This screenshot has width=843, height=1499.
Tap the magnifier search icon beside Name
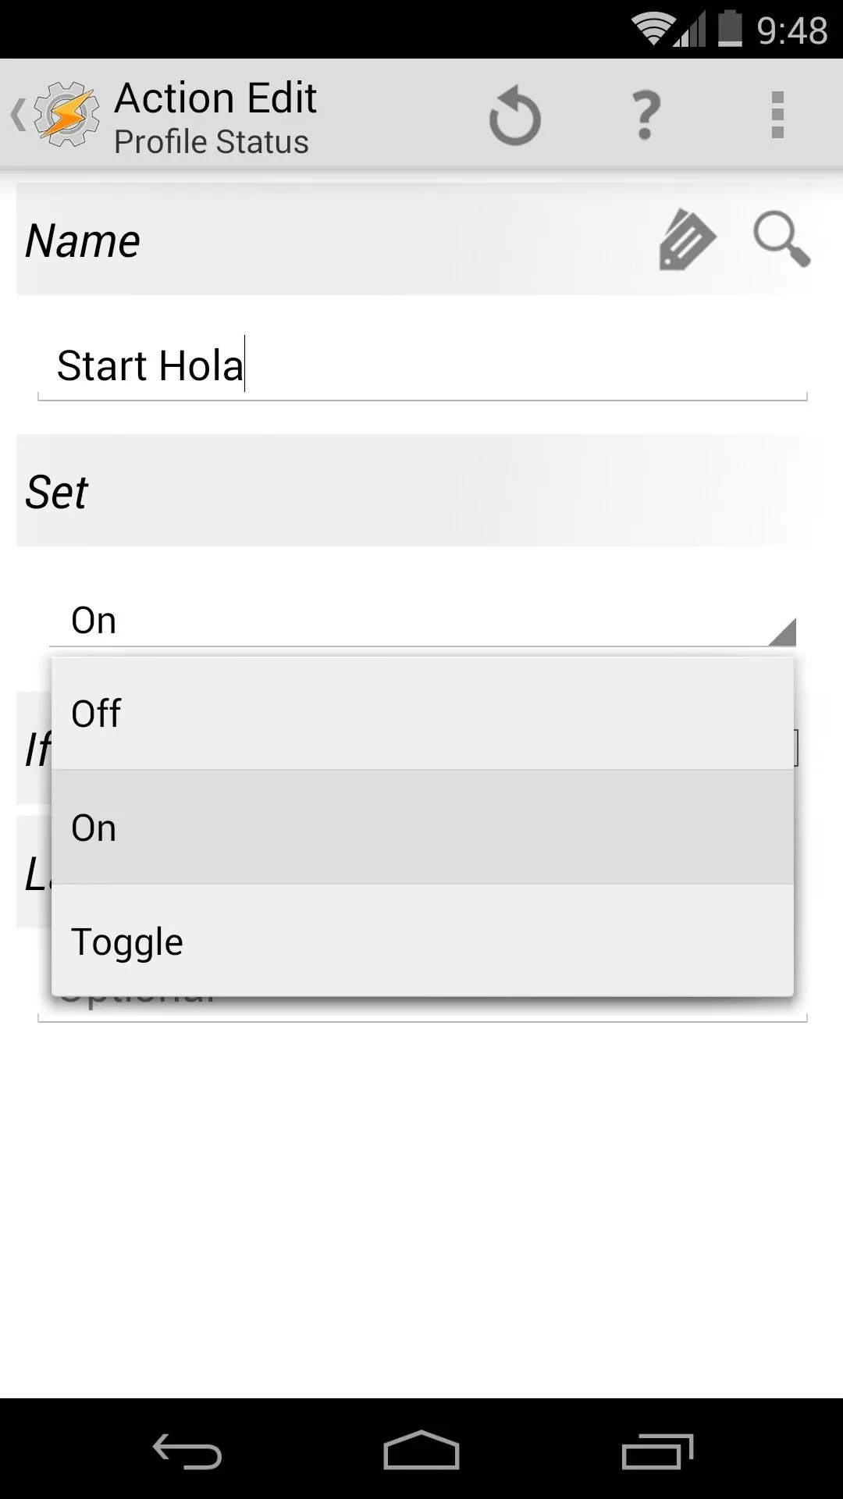781,240
